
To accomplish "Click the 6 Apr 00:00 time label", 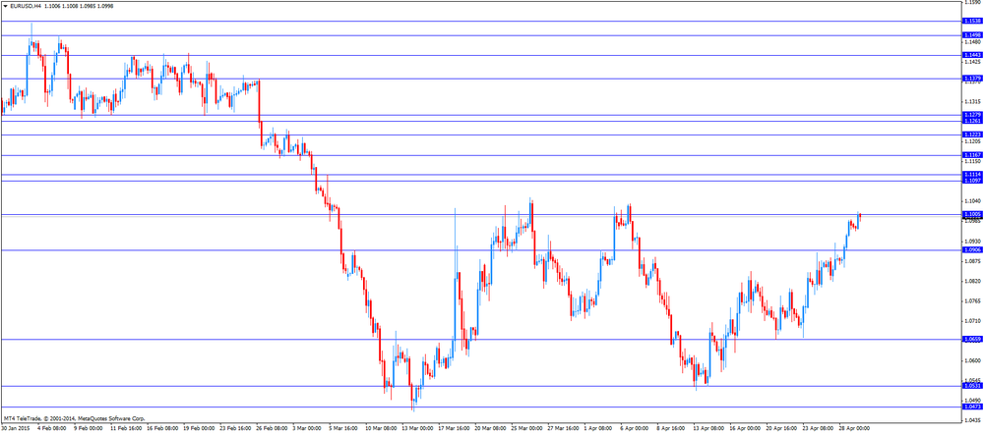I will (636, 429).
